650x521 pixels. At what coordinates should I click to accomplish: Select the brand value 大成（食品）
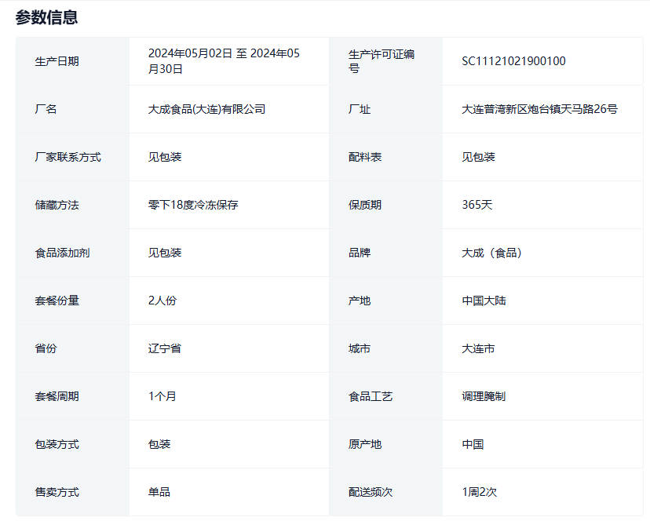click(492, 253)
